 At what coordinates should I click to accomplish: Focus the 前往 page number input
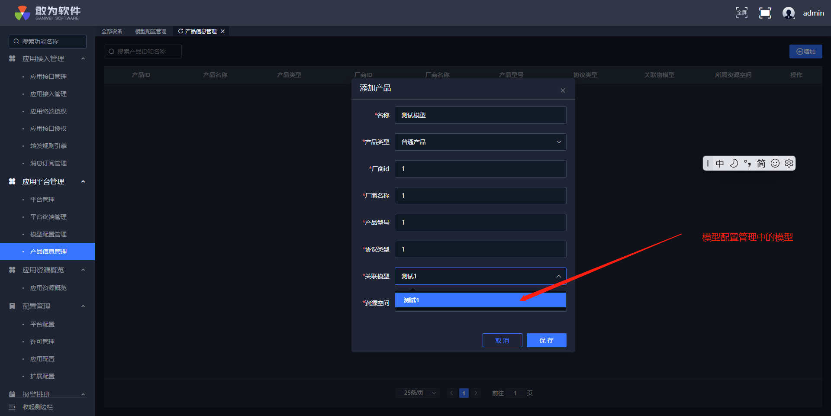515,393
